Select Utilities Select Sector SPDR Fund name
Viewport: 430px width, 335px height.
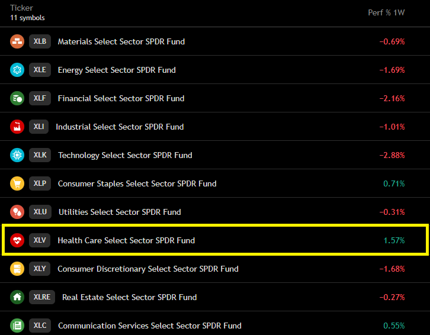120,212
